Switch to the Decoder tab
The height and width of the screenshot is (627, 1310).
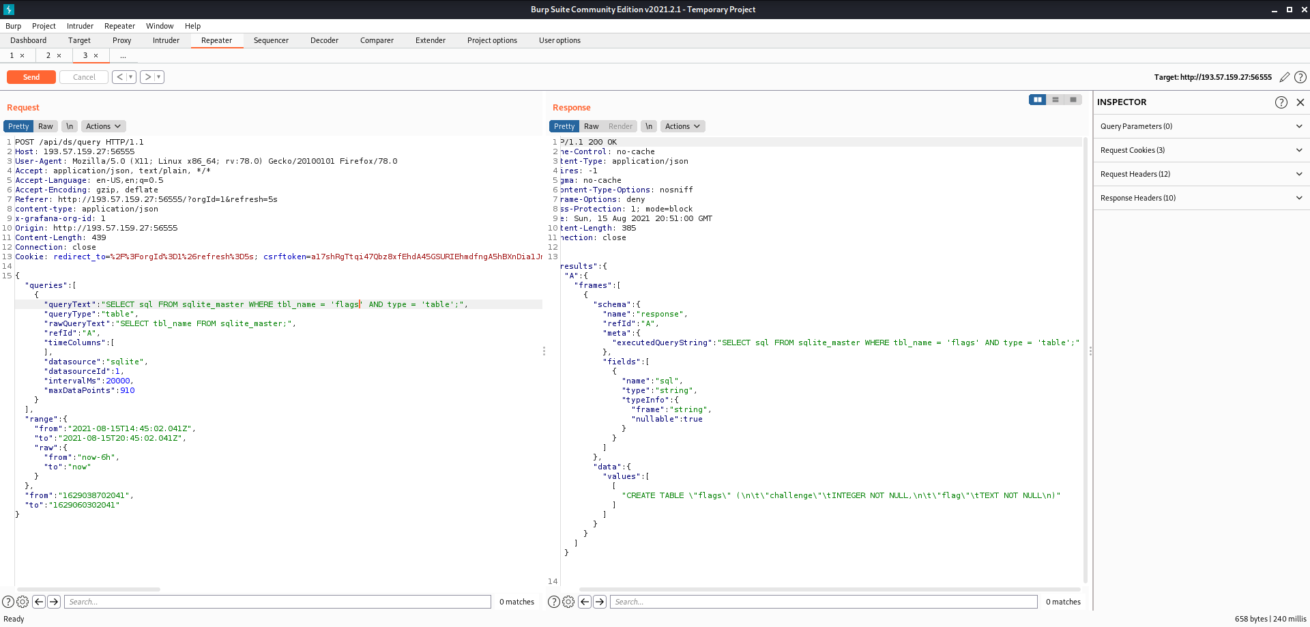(x=325, y=40)
